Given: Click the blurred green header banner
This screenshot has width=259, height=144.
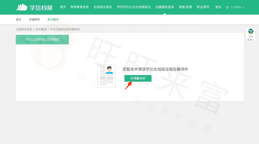Looking at the screenshot, I should (x=42, y=39).
